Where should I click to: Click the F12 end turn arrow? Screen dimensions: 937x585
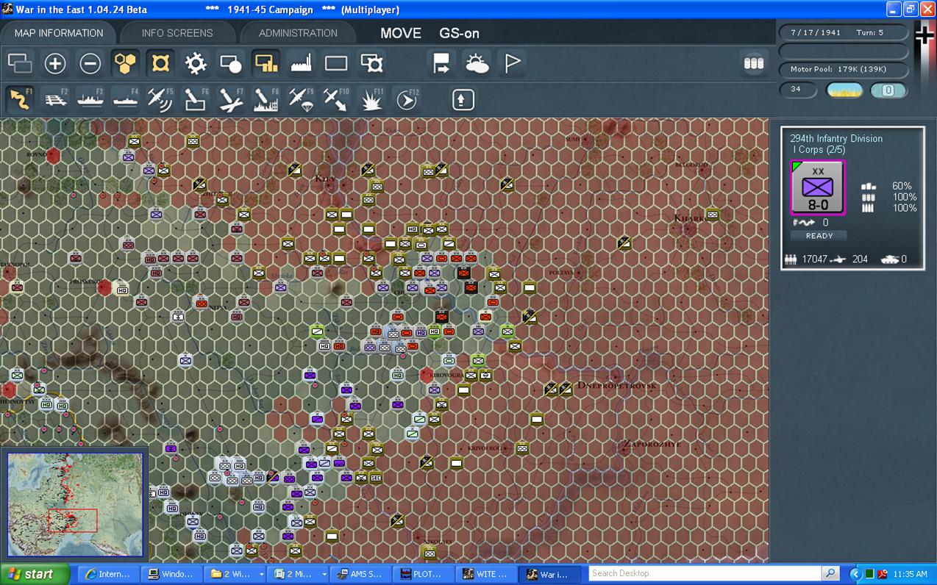point(407,99)
